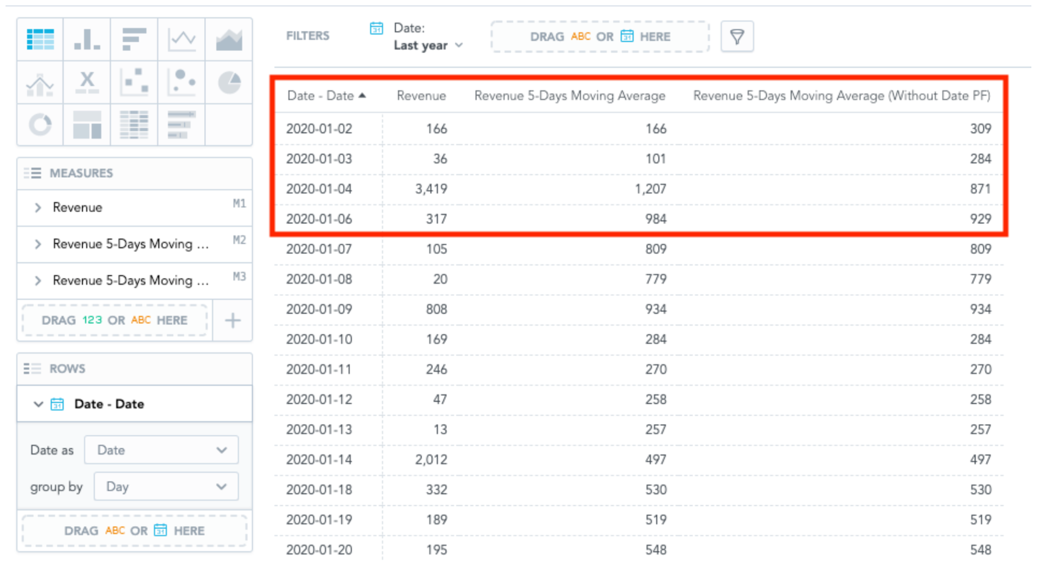This screenshot has height=566, width=1045.
Task: Select the pie chart visualization
Action: tap(229, 82)
